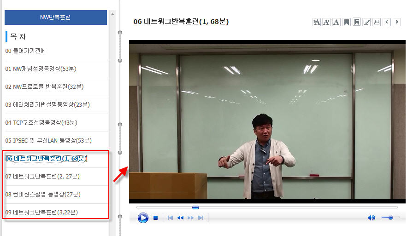Decrease text size with A- icon
Screen dimensions: 413x236
tap(336, 22)
